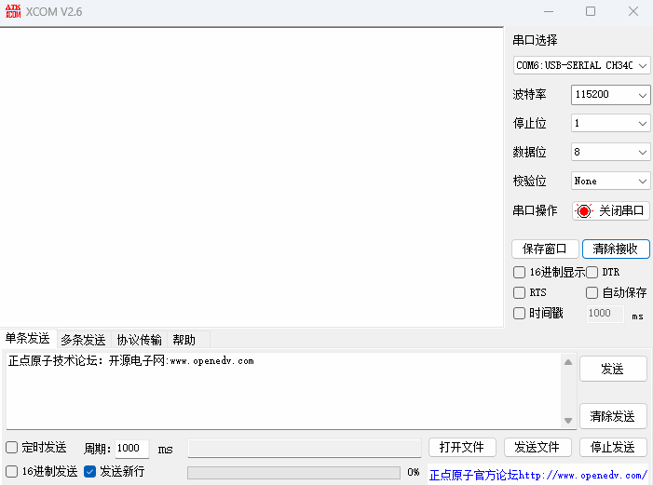This screenshot has height=485, width=653.
Task: Click the file transfer progress bar
Action: tap(294, 473)
